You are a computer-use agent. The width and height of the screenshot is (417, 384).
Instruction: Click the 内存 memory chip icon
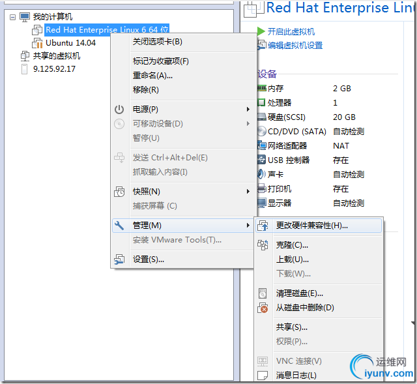pyautogui.click(x=262, y=88)
